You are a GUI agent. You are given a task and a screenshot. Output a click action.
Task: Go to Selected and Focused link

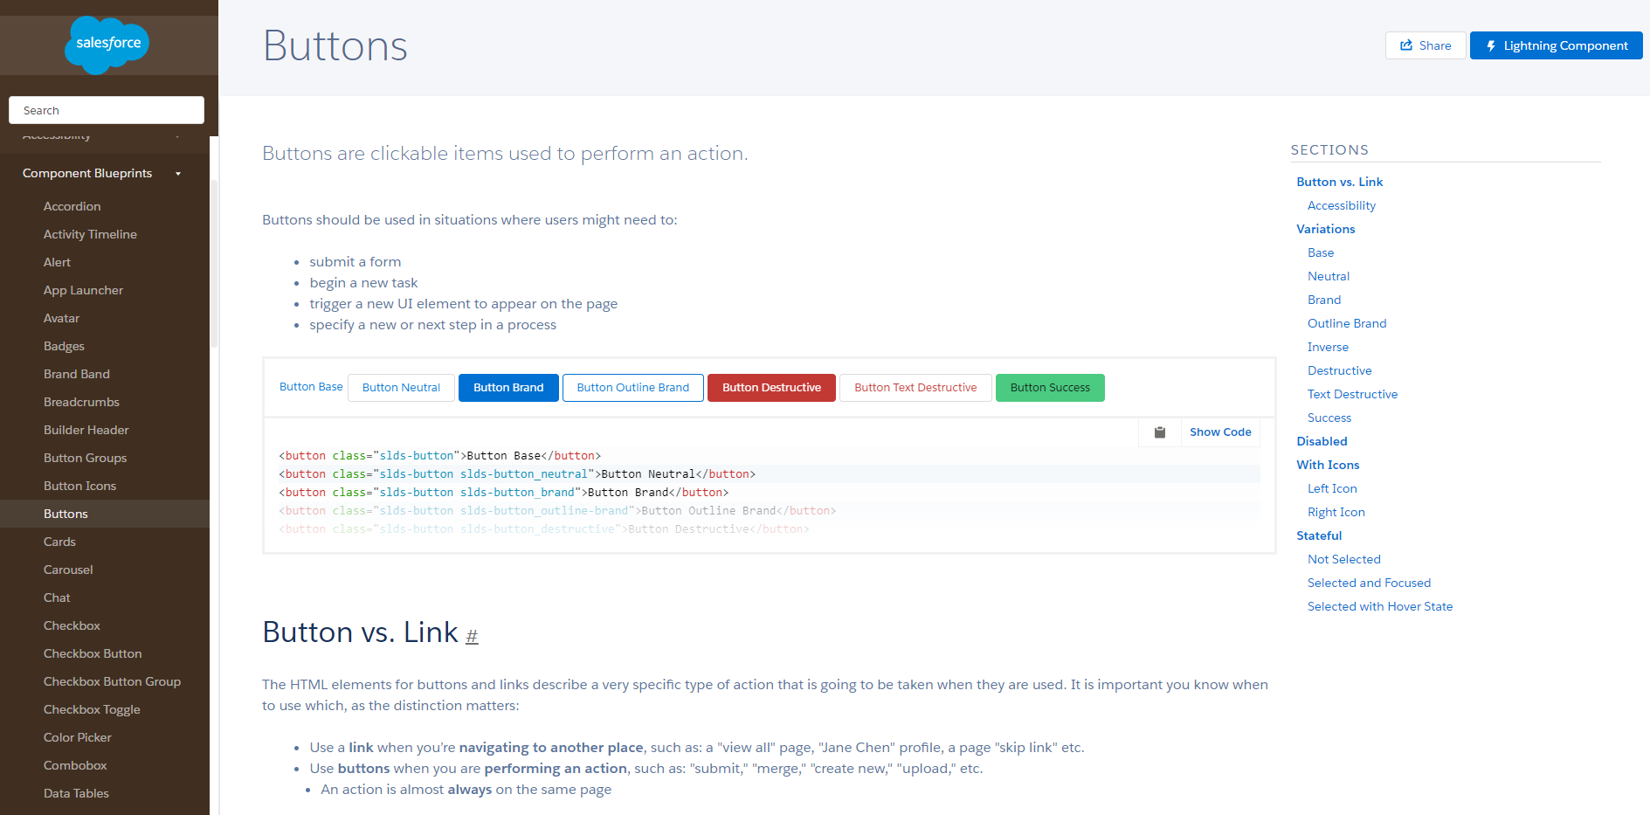click(1369, 583)
